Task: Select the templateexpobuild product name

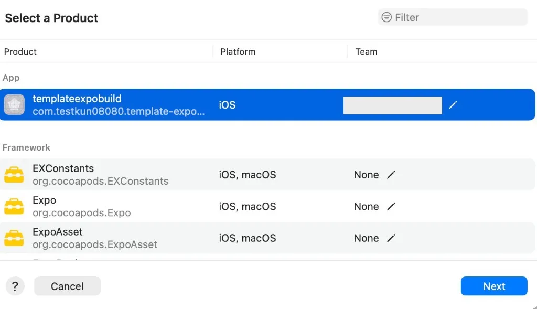Action: [77, 99]
